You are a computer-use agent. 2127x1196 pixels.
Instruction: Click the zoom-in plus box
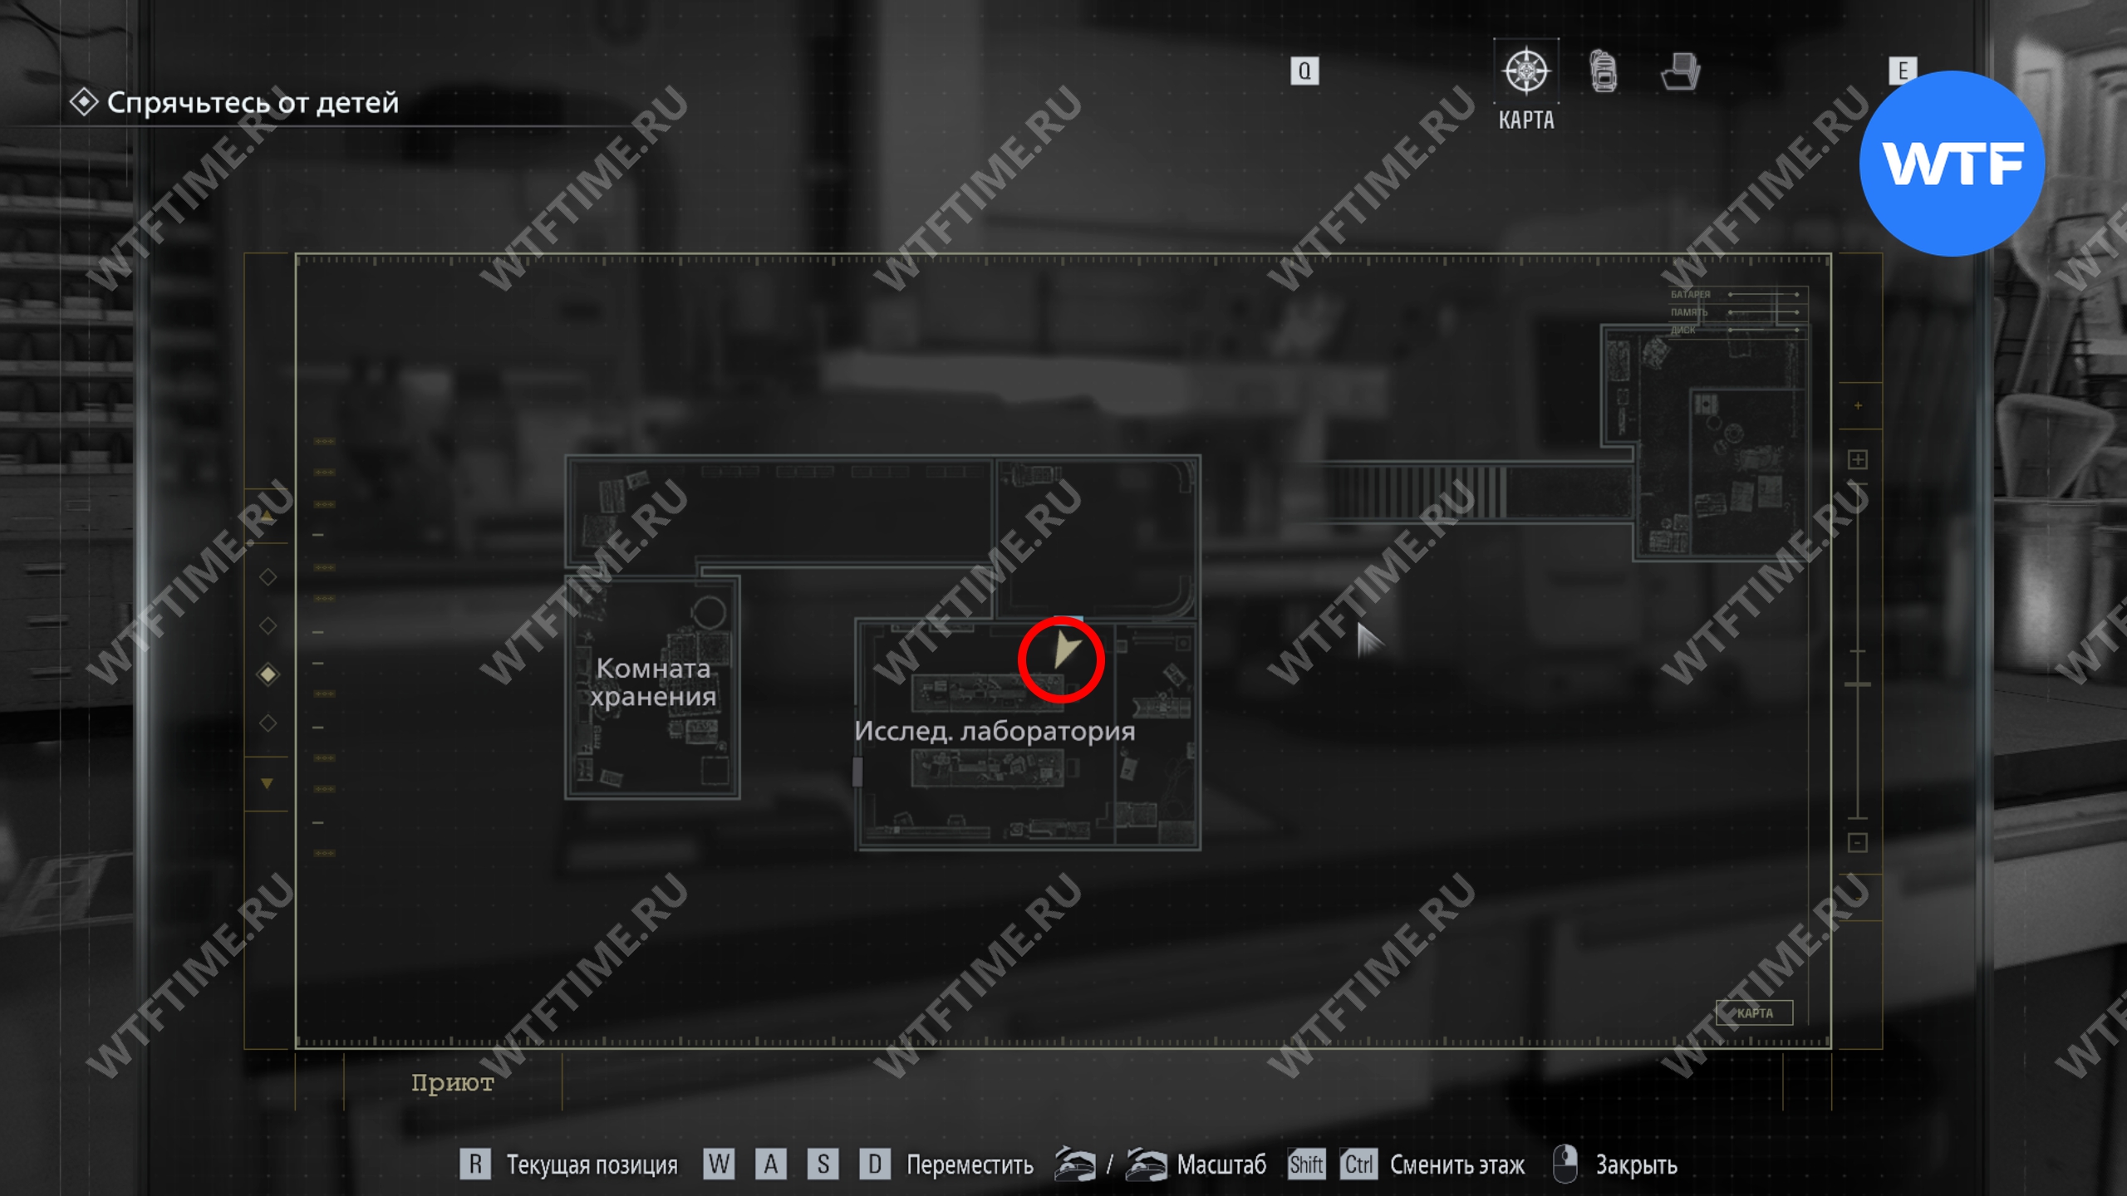(x=1858, y=459)
